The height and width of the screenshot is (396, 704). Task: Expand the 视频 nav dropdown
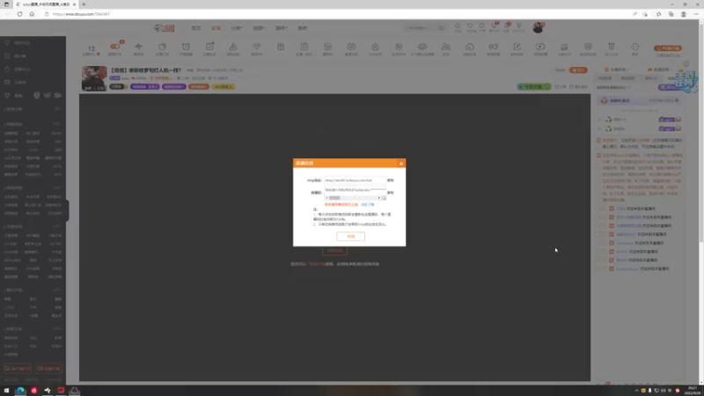tap(259, 28)
